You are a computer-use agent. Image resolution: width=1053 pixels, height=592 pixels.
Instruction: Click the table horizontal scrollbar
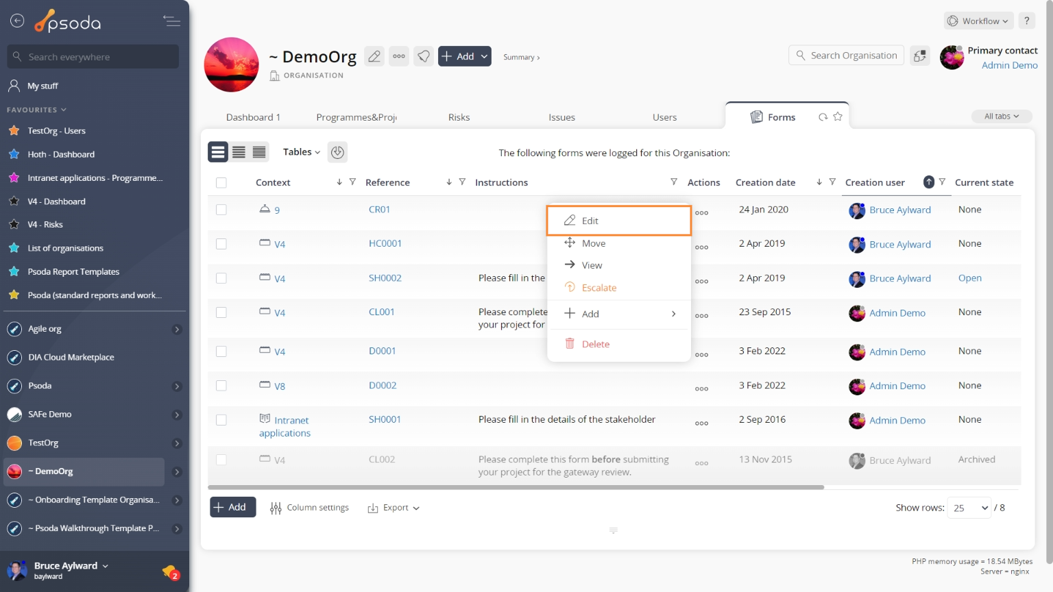(x=516, y=487)
